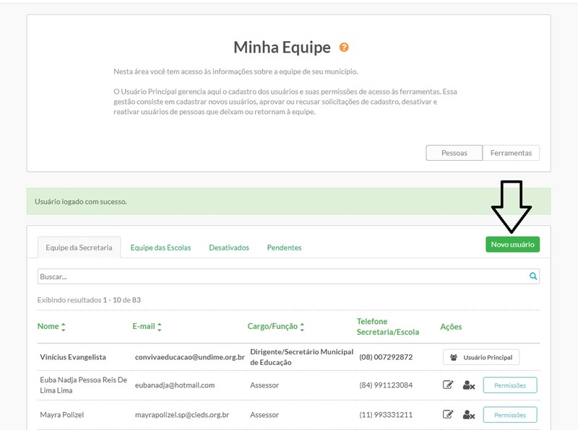The width and height of the screenshot is (578, 430).
Task: Deactivate user Euba Nadja with remove icon
Action: (x=468, y=385)
